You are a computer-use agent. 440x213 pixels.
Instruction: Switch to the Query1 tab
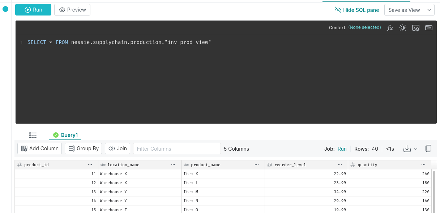tap(65, 135)
